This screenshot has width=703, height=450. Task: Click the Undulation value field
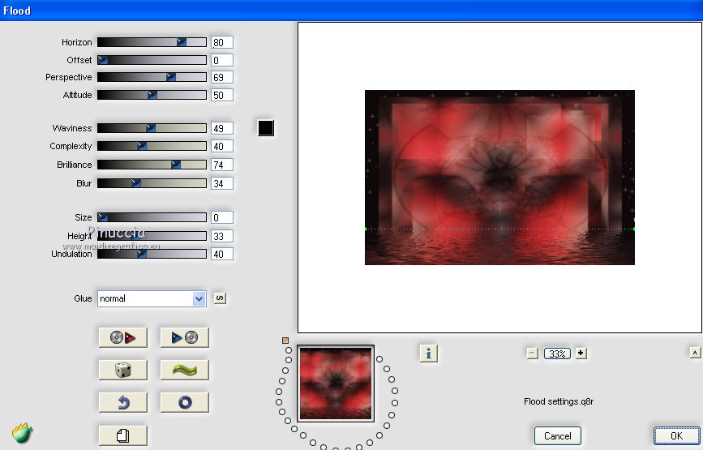click(222, 254)
